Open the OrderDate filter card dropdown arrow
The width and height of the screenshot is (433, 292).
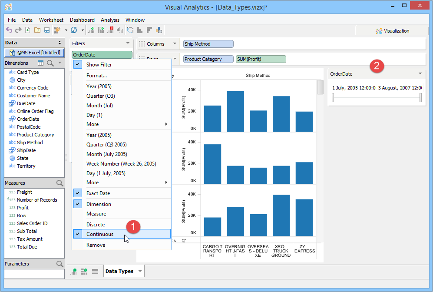pyautogui.click(x=420, y=74)
